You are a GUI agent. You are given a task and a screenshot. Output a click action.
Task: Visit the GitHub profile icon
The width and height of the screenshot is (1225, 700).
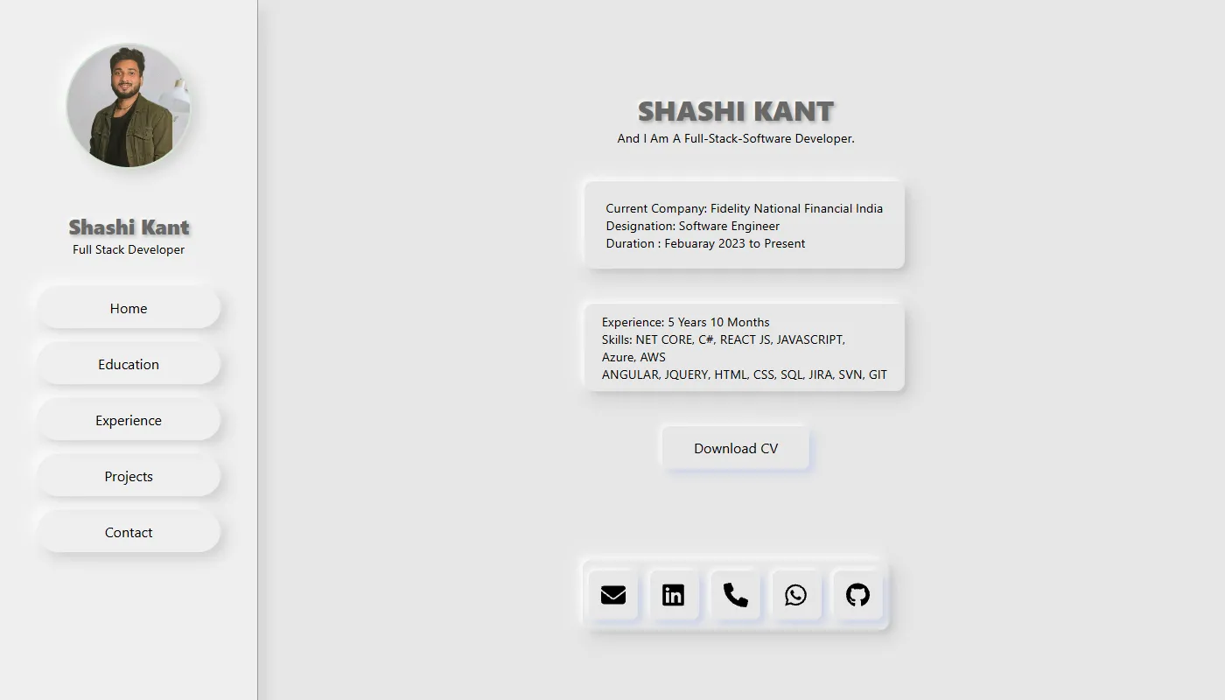(857, 595)
